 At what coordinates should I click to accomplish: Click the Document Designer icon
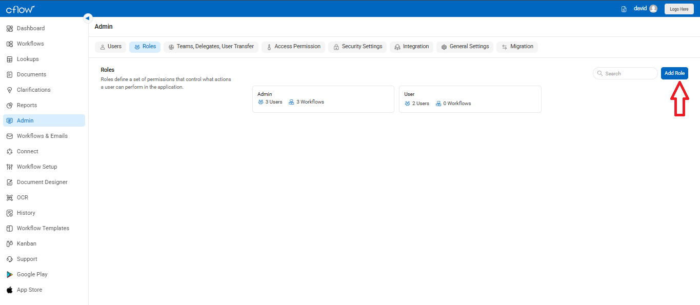click(10, 182)
